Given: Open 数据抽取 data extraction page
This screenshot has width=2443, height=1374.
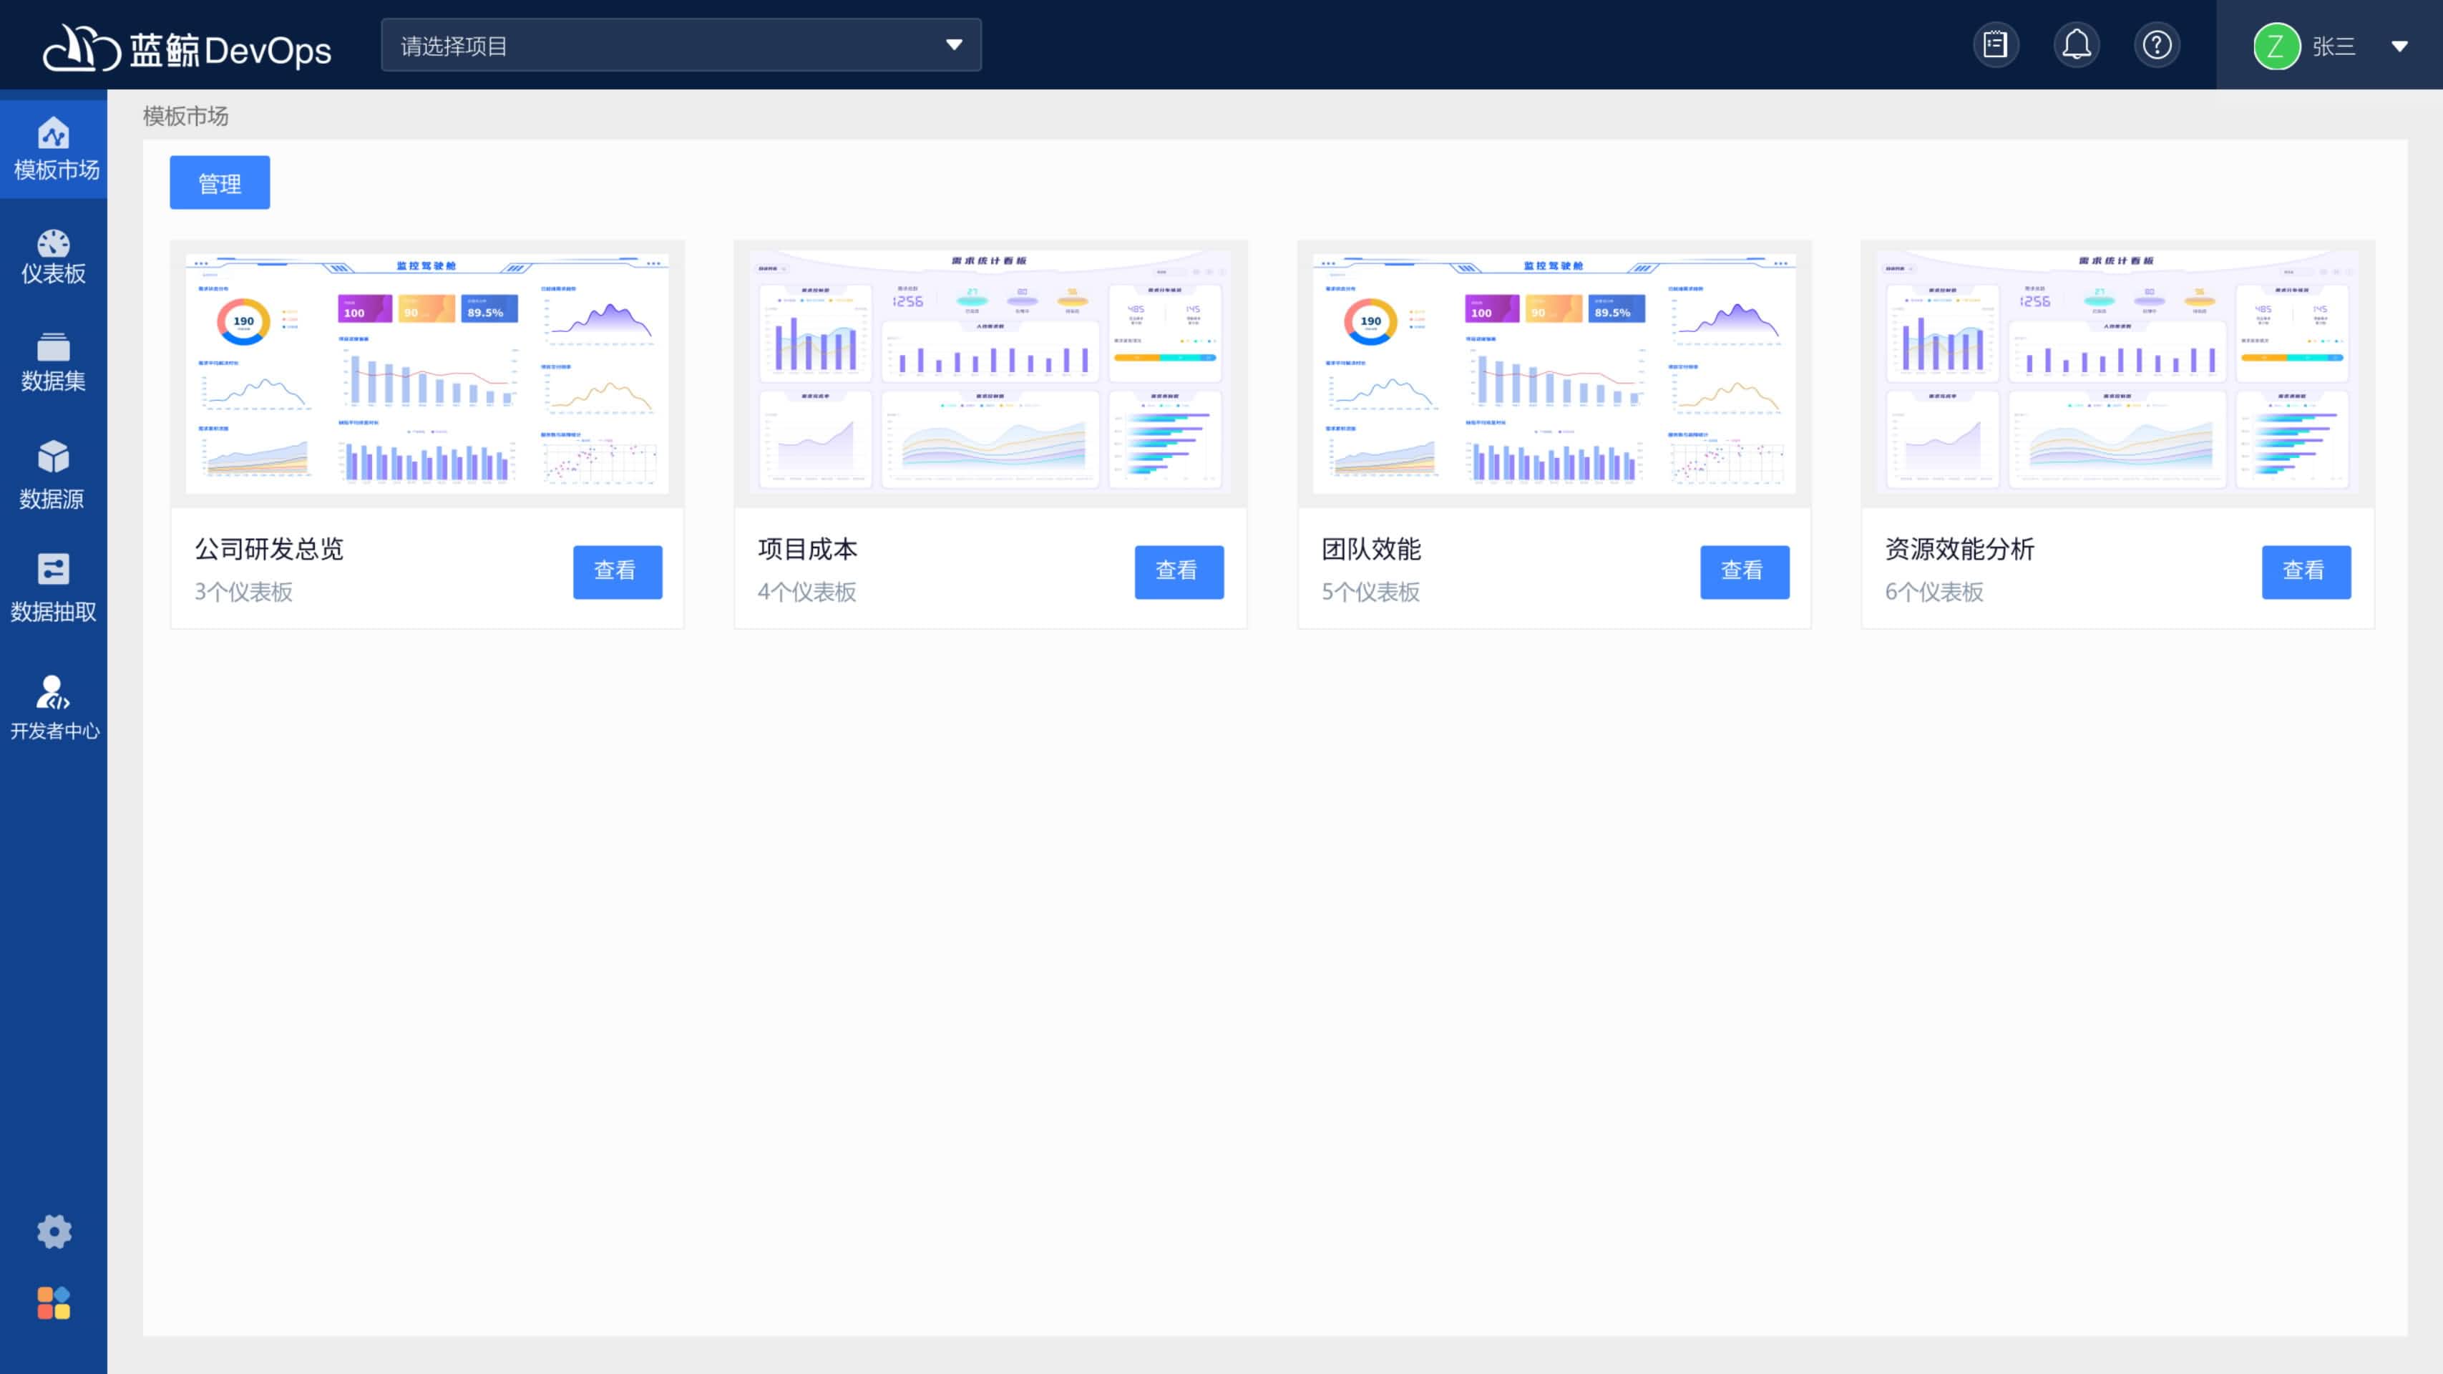Looking at the screenshot, I should pyautogui.click(x=53, y=587).
